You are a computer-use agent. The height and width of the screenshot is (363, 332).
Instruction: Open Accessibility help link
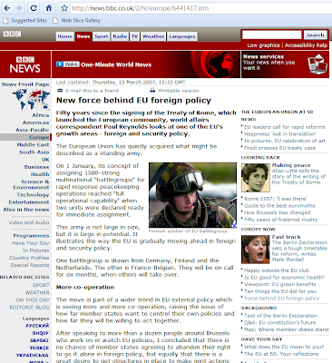pyautogui.click(x=306, y=45)
